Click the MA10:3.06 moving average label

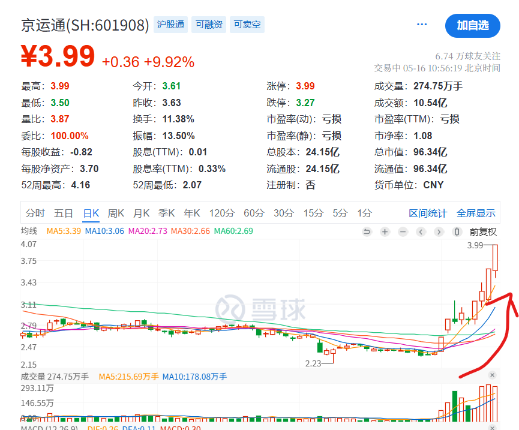(x=104, y=231)
